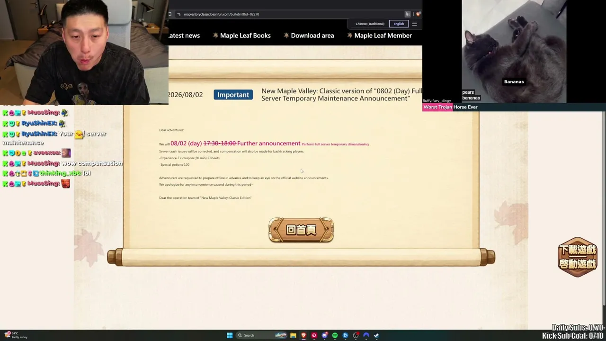Open the Latest news menu
This screenshot has width=606, height=341.
[184, 36]
